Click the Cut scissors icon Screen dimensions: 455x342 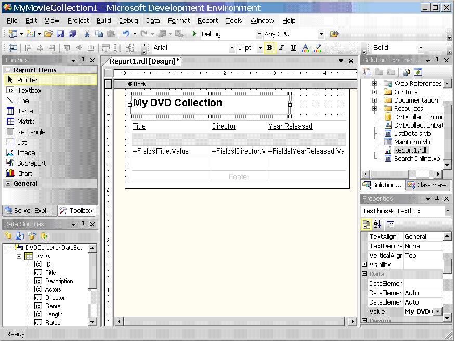(x=87, y=34)
